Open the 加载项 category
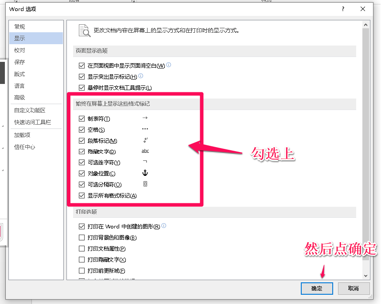 pos(36,135)
